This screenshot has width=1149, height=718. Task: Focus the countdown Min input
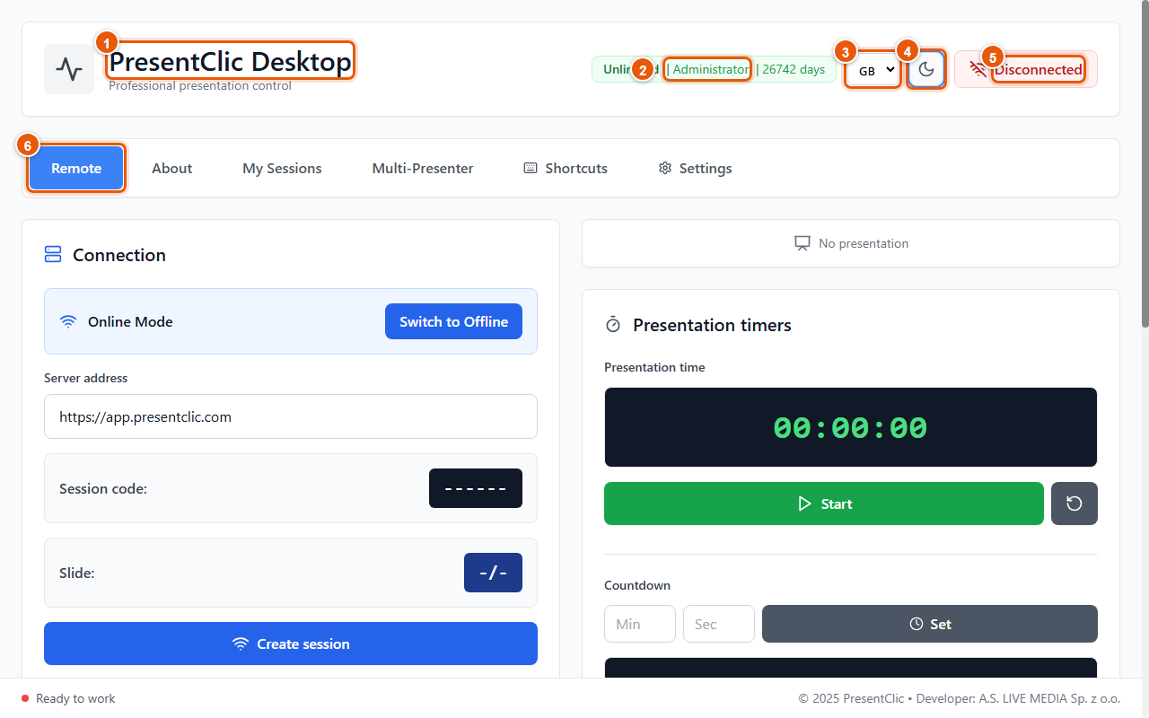pyautogui.click(x=640, y=624)
